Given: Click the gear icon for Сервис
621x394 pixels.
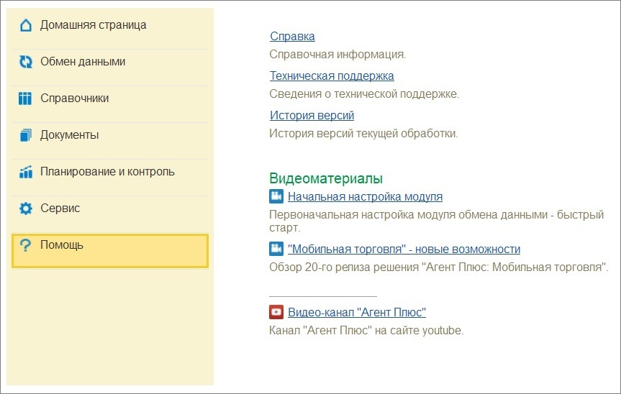Looking at the screenshot, I should coord(26,209).
